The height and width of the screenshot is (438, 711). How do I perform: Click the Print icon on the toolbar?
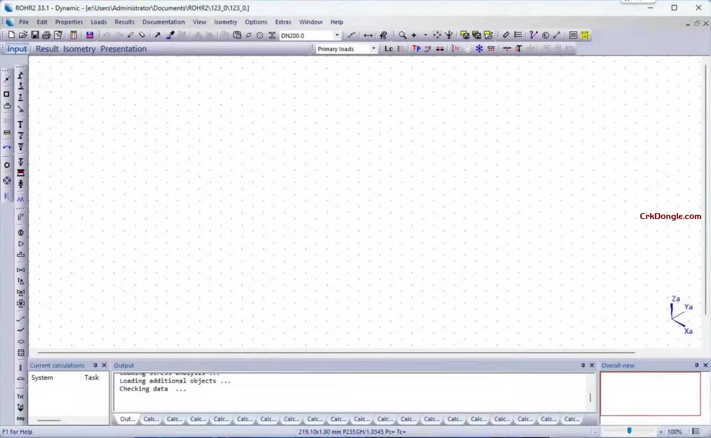(x=46, y=35)
